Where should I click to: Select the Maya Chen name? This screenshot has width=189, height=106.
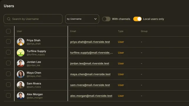(x=34, y=73)
